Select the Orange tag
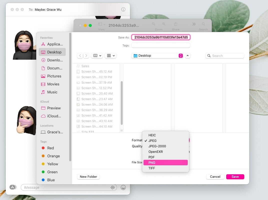Image resolution: width=268 pixels, height=200 pixels. tap(52, 156)
